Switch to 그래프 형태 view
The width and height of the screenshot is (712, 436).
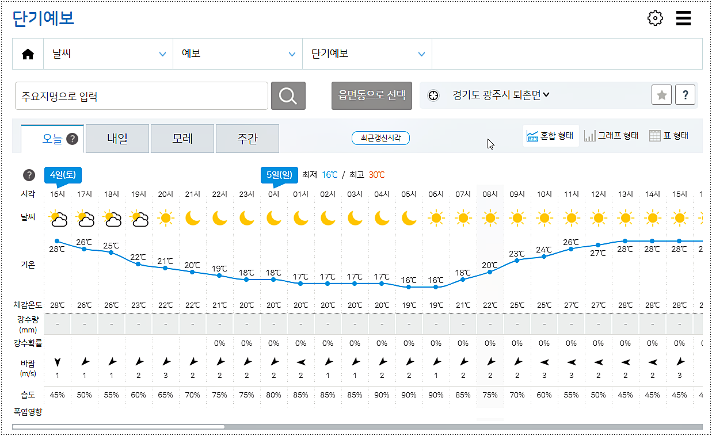pyautogui.click(x=611, y=136)
